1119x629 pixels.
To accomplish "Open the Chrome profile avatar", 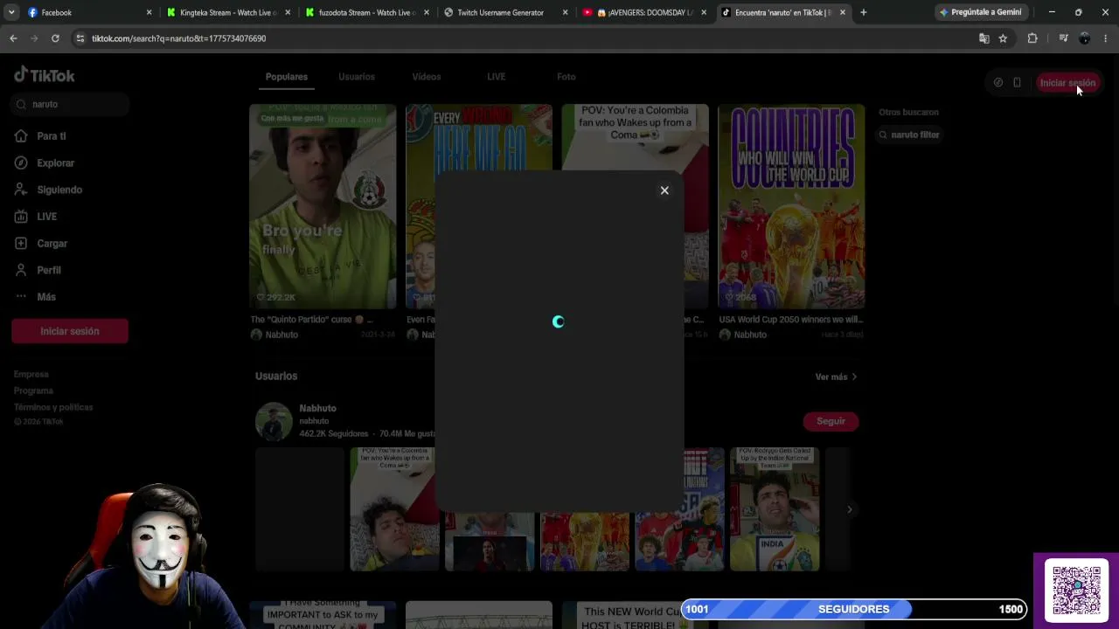I will click(x=1085, y=38).
